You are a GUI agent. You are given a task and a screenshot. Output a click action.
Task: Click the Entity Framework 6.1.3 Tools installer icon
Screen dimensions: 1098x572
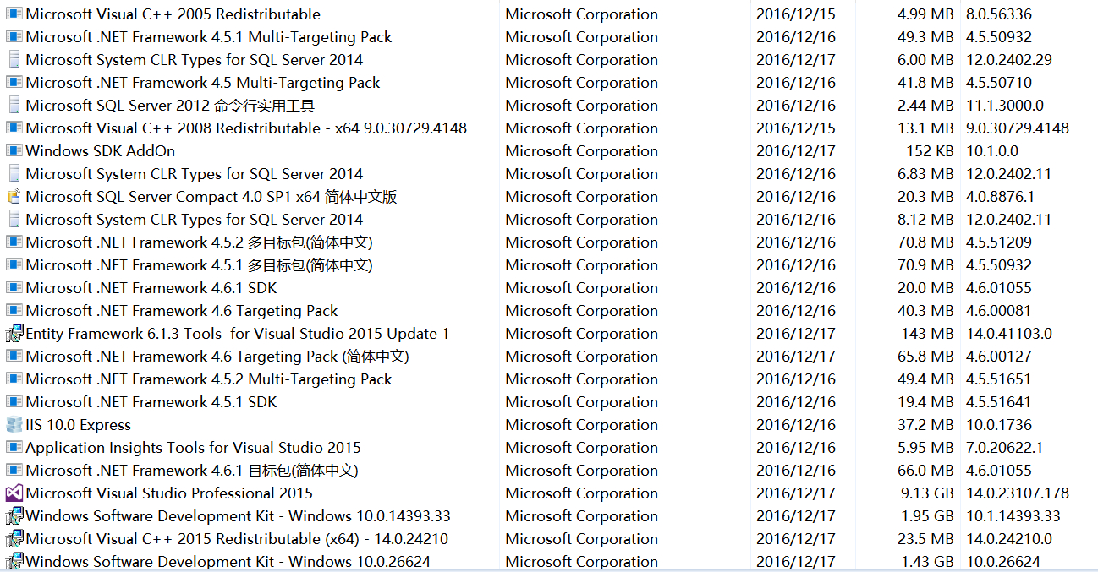[14, 334]
